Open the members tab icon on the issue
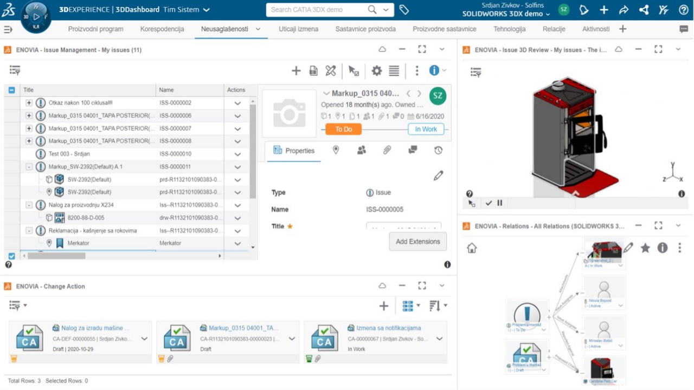This screenshot has height=390, width=694. point(361,150)
